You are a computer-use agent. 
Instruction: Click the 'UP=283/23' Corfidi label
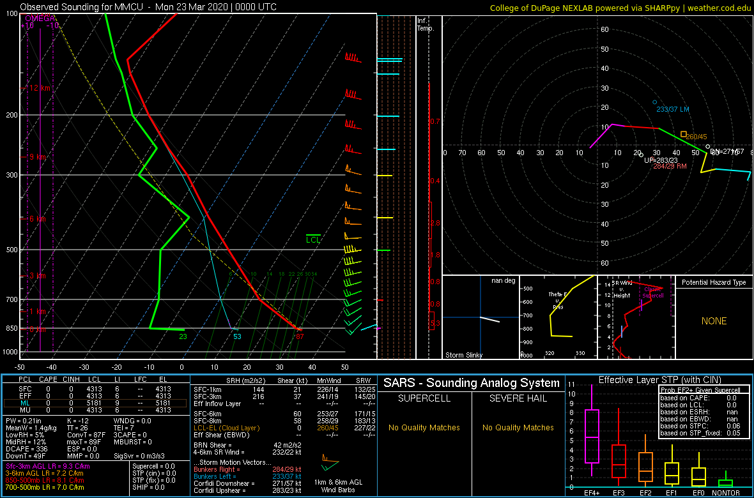point(661,160)
